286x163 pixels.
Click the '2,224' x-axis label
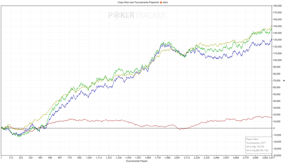tap(197, 158)
